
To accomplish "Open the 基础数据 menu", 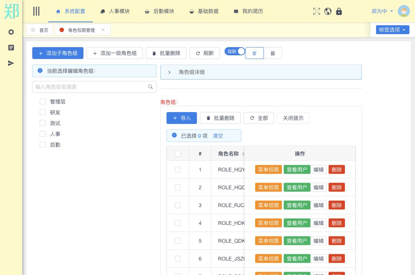I will tap(204, 11).
